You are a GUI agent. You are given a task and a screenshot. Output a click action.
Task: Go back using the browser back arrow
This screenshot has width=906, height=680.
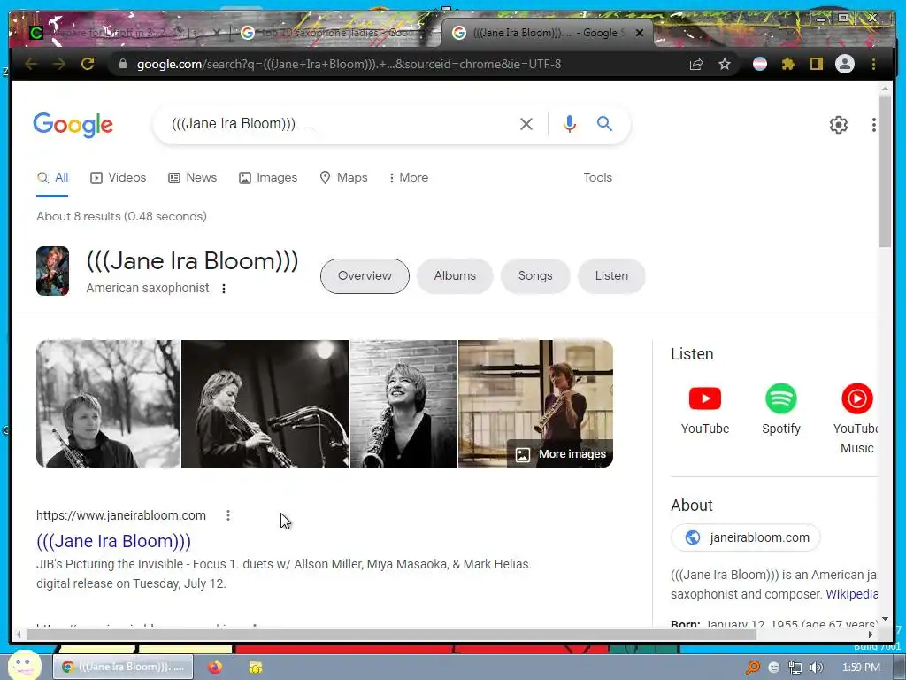click(31, 64)
